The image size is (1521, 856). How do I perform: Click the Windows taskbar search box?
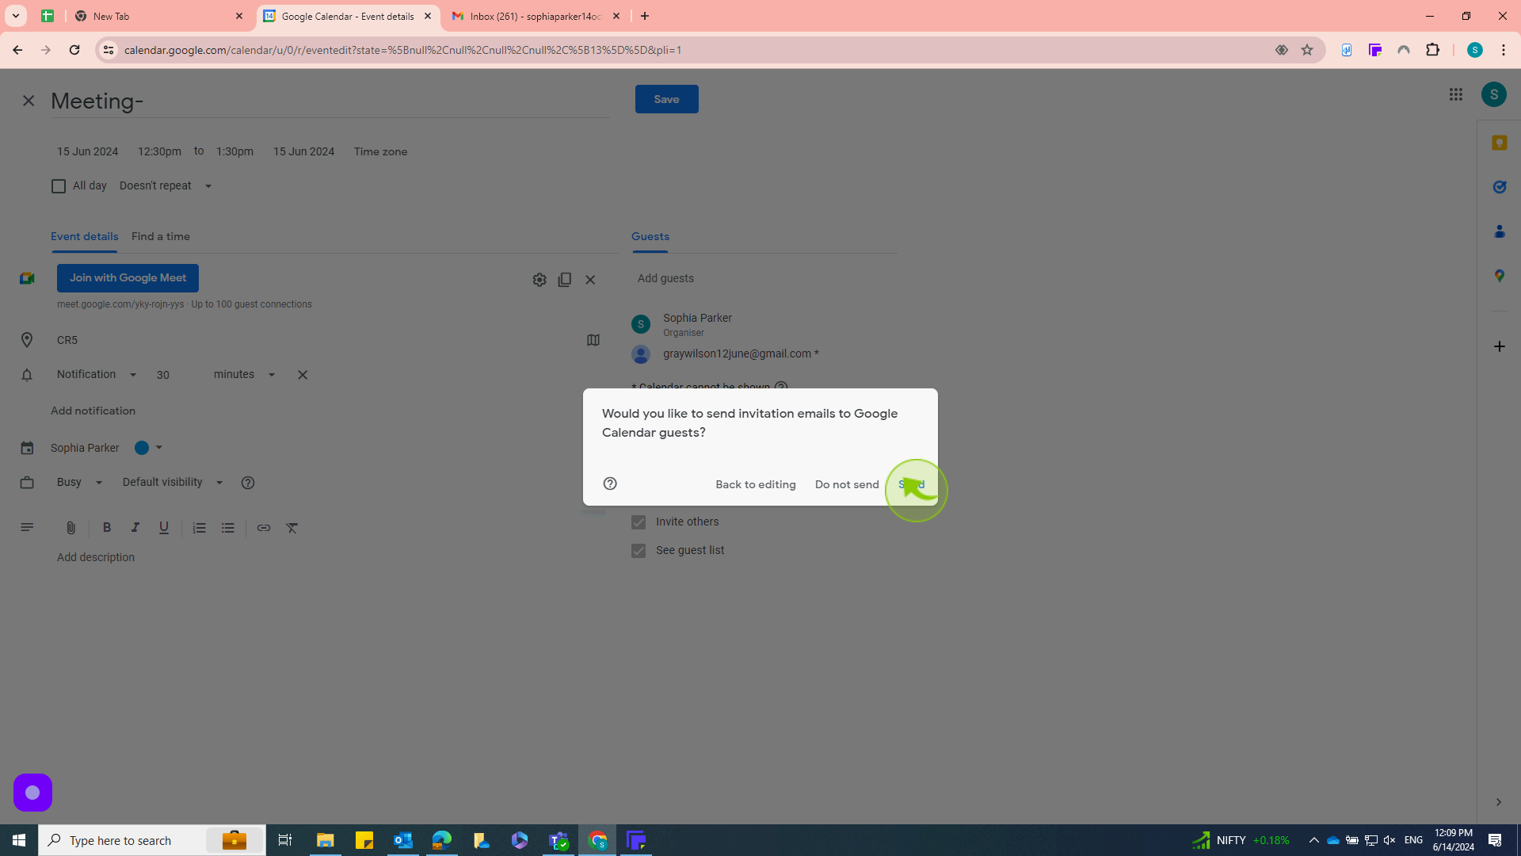click(152, 840)
